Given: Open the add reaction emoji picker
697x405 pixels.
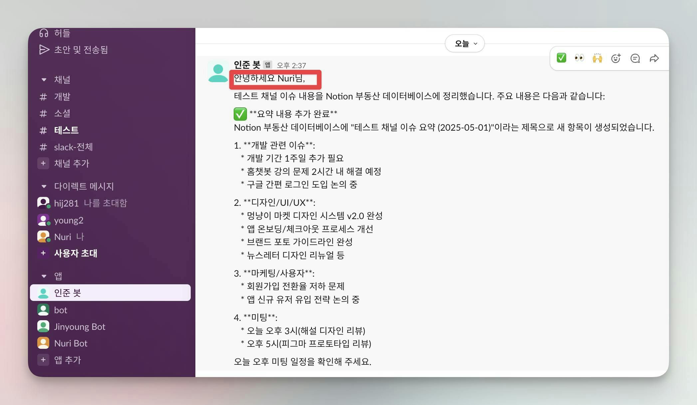Looking at the screenshot, I should point(616,59).
